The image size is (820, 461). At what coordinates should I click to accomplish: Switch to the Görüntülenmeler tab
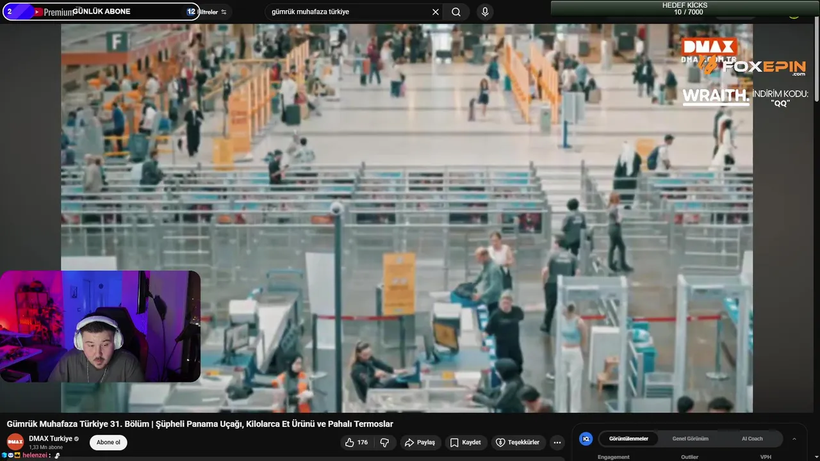click(x=628, y=439)
